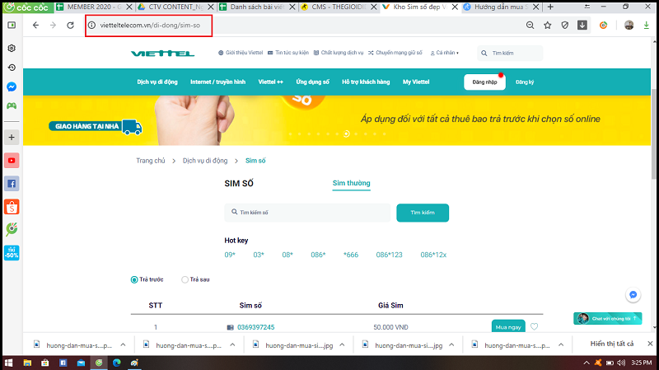Reload the Viettel page
The image size is (659, 370).
[70, 26]
